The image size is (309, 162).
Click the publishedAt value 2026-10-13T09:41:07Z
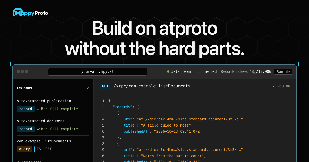(178, 131)
